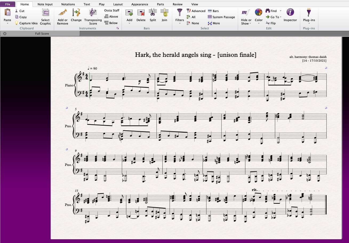This screenshot has width=349, height=243.
Task: Delete bars using the Delete icon
Action: pyautogui.click(x=141, y=13)
